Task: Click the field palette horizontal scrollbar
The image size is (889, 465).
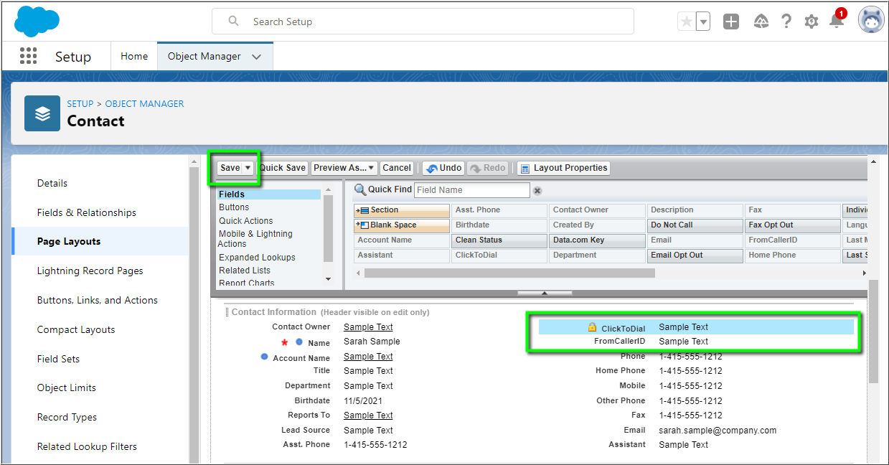Action: pos(509,273)
